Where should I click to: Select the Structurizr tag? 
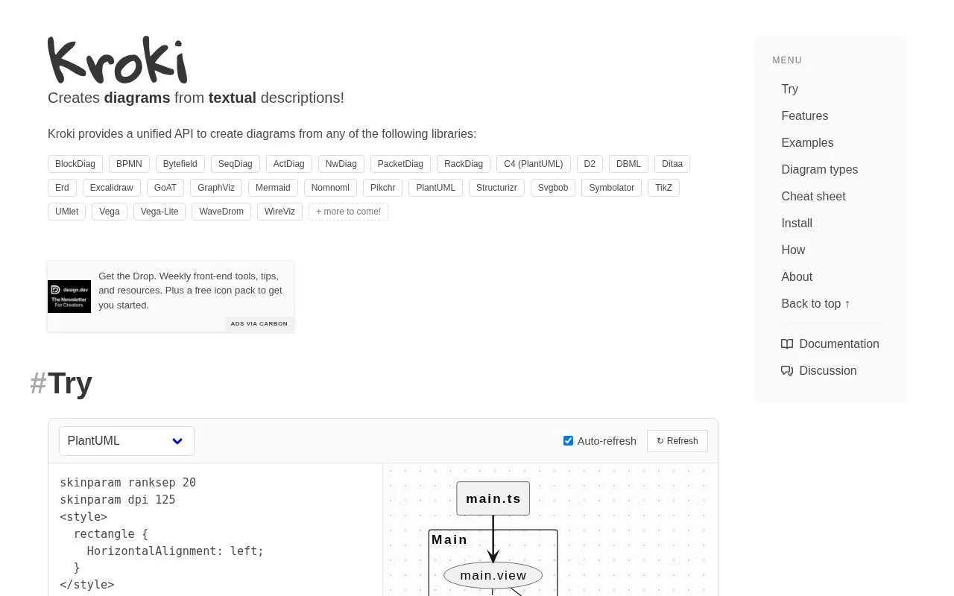(496, 188)
